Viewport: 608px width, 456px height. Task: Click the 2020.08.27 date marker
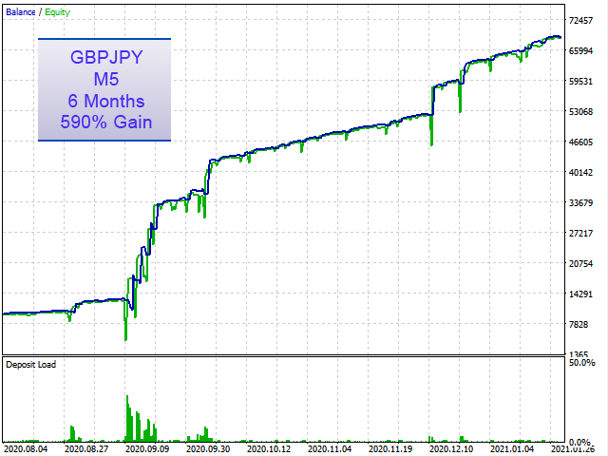tap(86, 448)
